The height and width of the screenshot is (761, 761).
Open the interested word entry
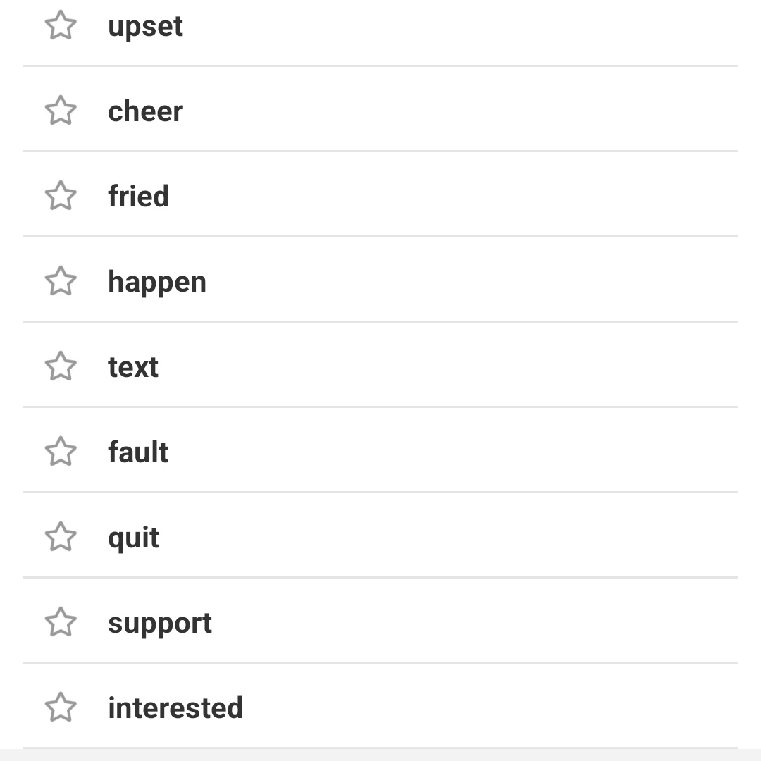175,707
